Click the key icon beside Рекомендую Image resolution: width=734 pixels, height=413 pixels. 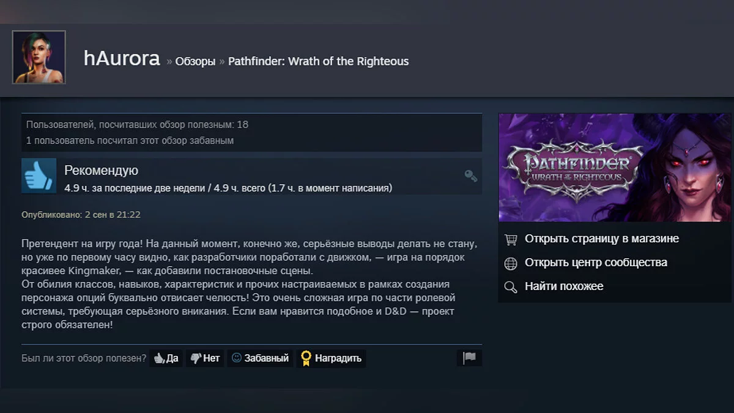(470, 176)
